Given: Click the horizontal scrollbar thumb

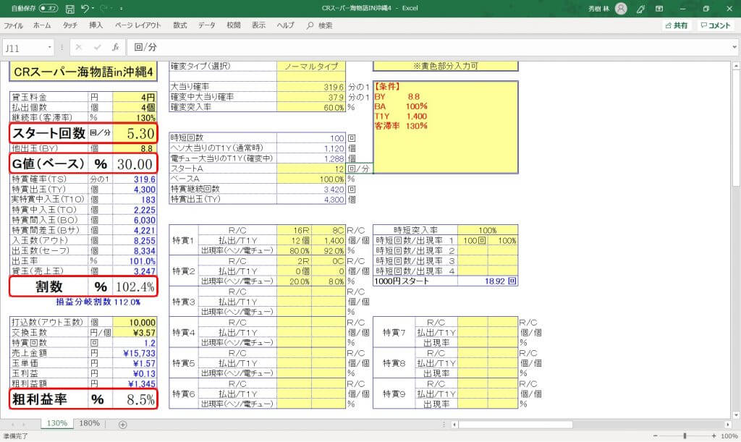Looking at the screenshot, I should (x=515, y=425).
